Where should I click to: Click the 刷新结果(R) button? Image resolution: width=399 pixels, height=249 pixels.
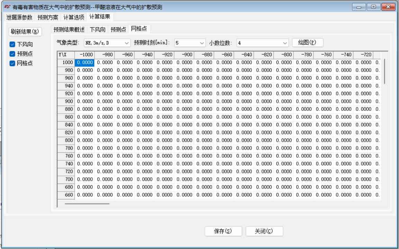point(25,32)
